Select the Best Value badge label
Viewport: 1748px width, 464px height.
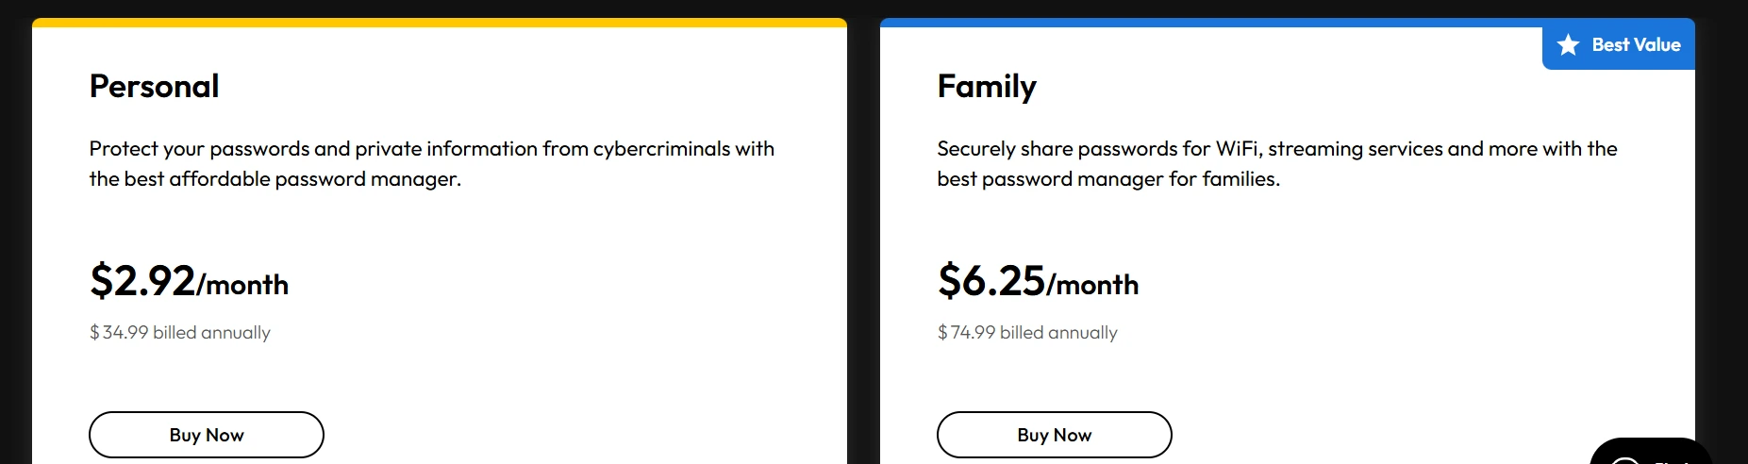1636,44
